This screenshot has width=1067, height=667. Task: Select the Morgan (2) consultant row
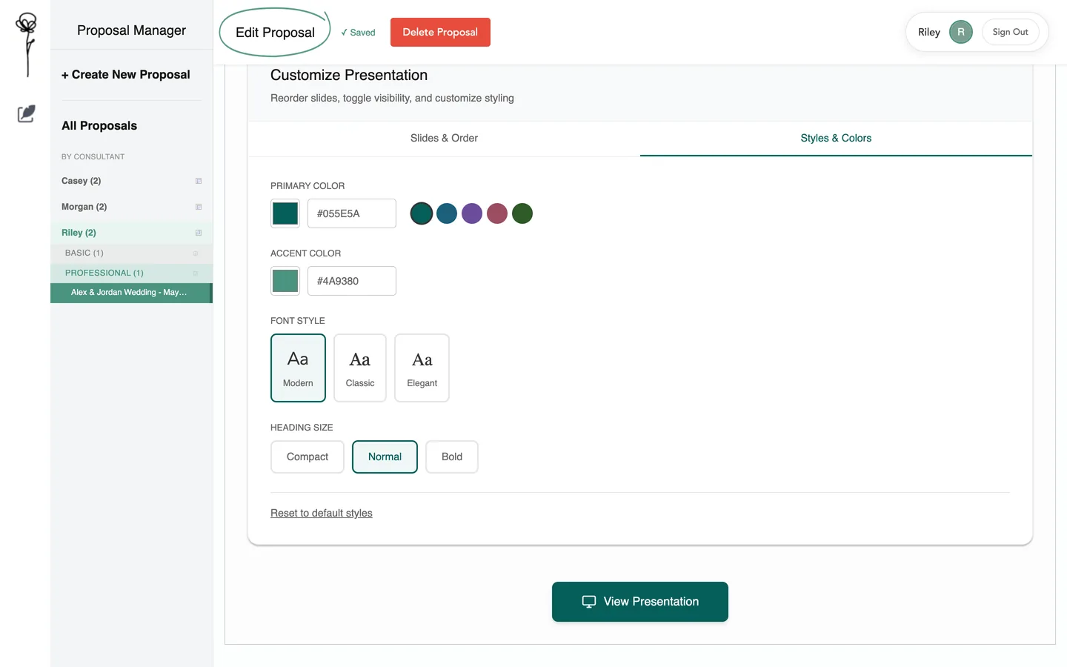[132, 207]
